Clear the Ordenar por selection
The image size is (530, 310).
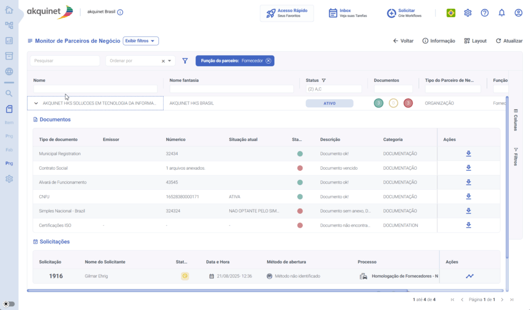click(x=163, y=61)
